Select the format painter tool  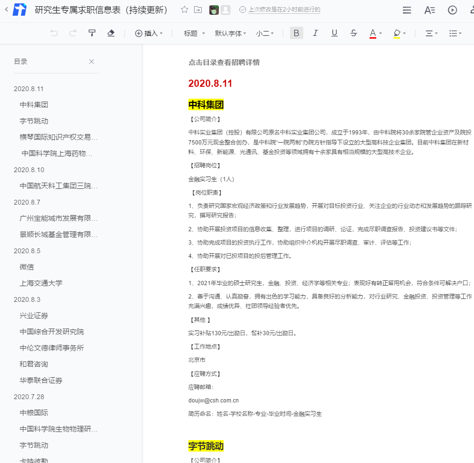click(x=92, y=33)
